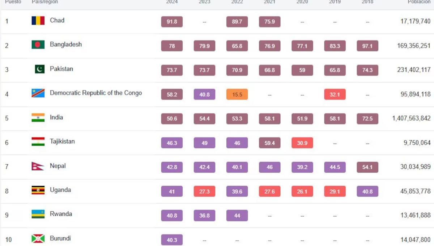Click the Uganda flag icon
The height and width of the screenshot is (246, 434).
tap(38, 190)
